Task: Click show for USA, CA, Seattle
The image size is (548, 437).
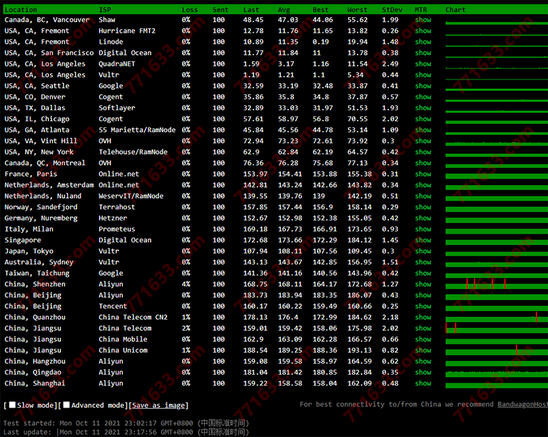Action: 423,86
